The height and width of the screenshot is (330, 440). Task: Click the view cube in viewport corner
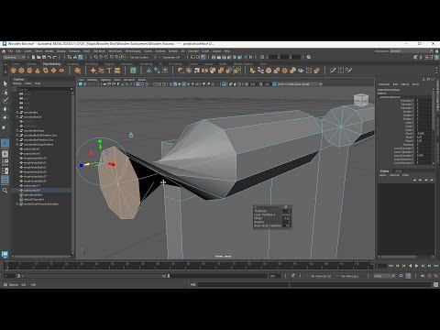pos(361,100)
